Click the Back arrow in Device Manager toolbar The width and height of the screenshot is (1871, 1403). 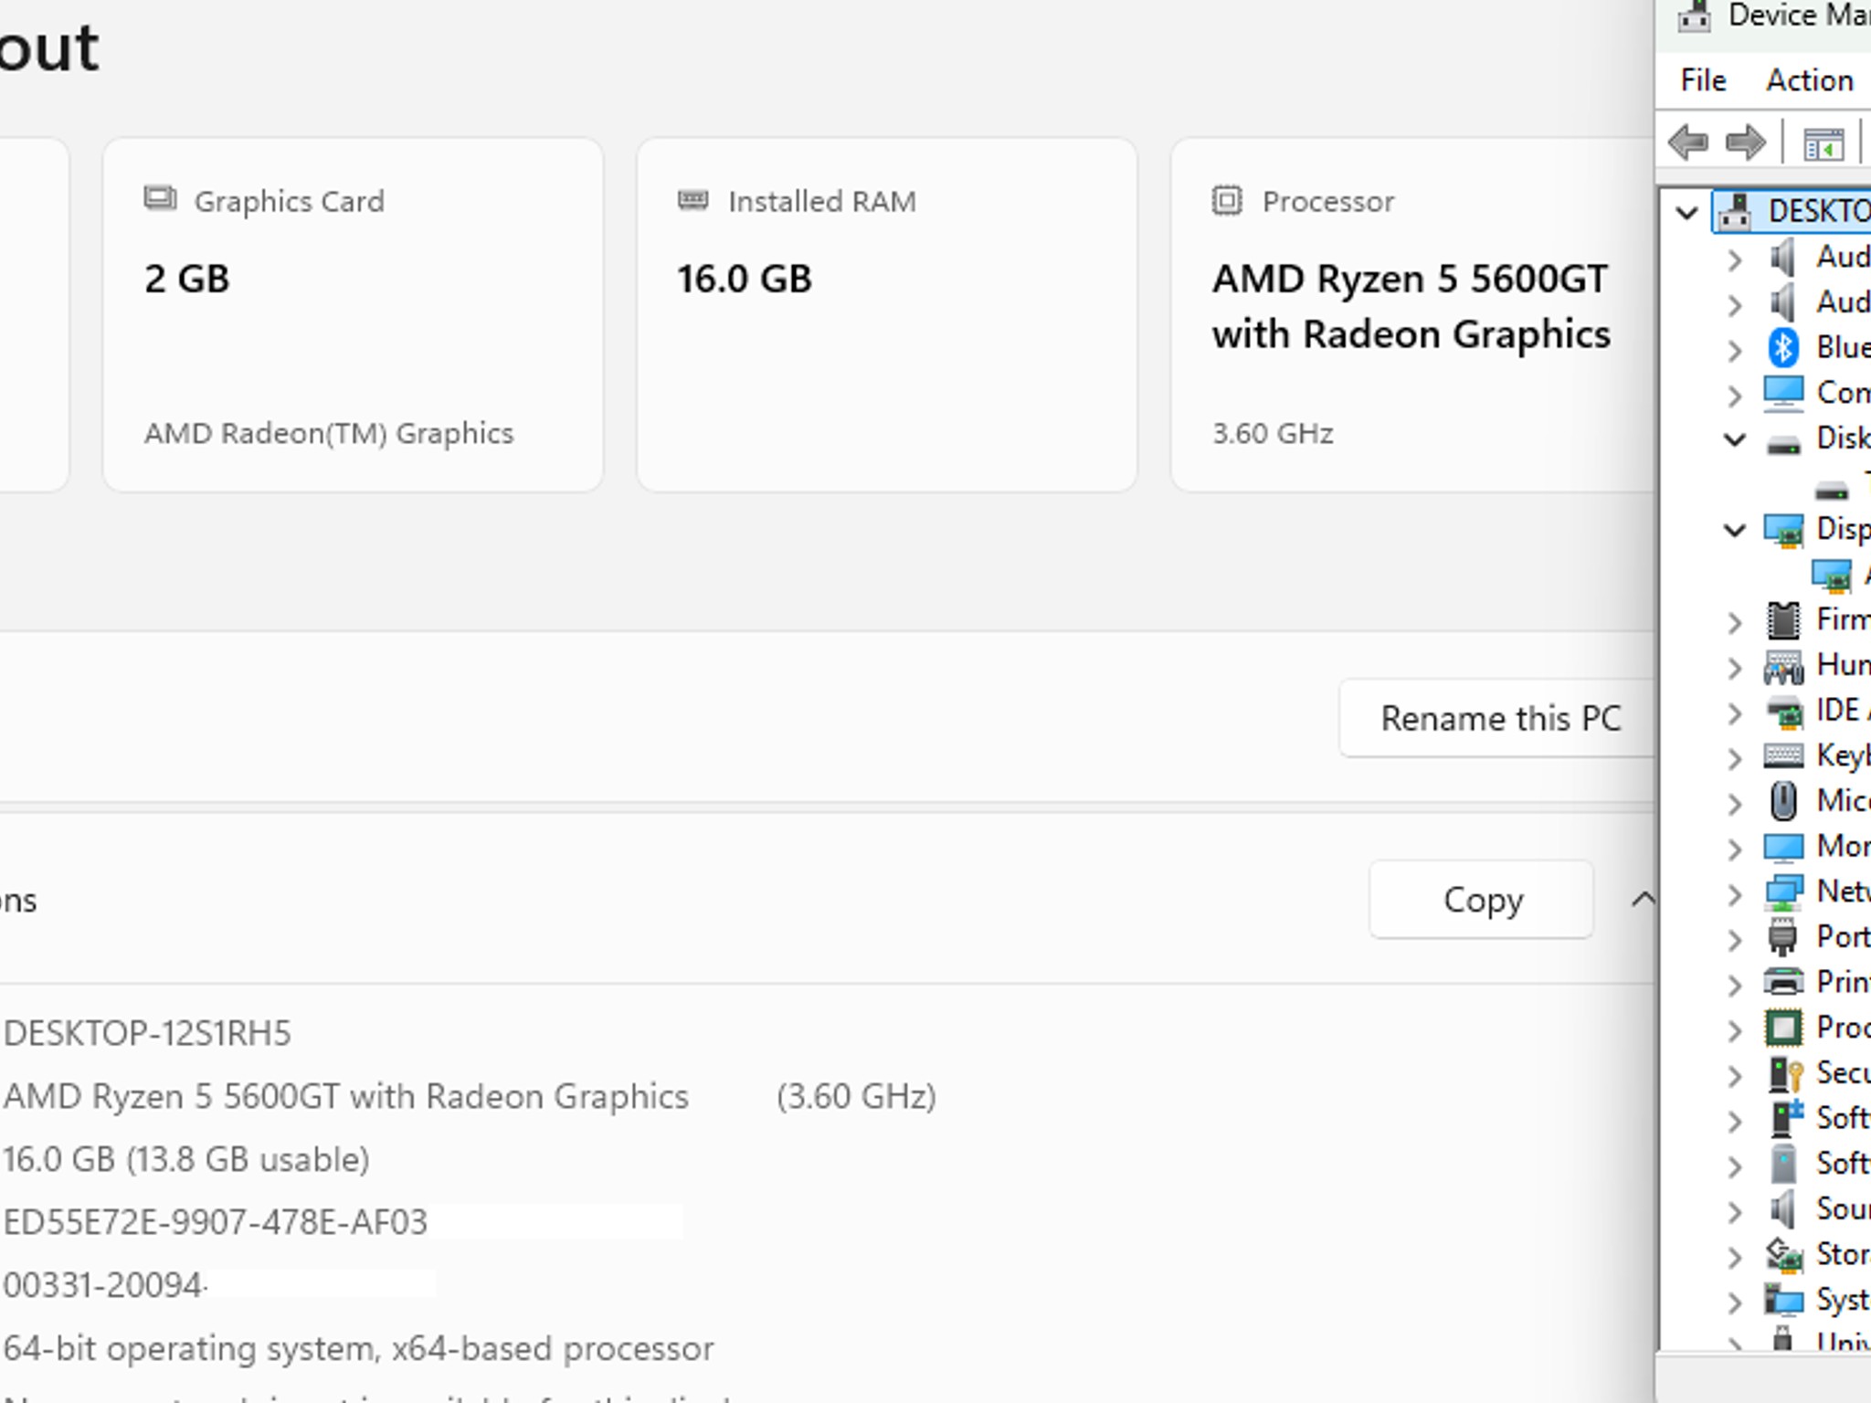pyautogui.click(x=1687, y=142)
